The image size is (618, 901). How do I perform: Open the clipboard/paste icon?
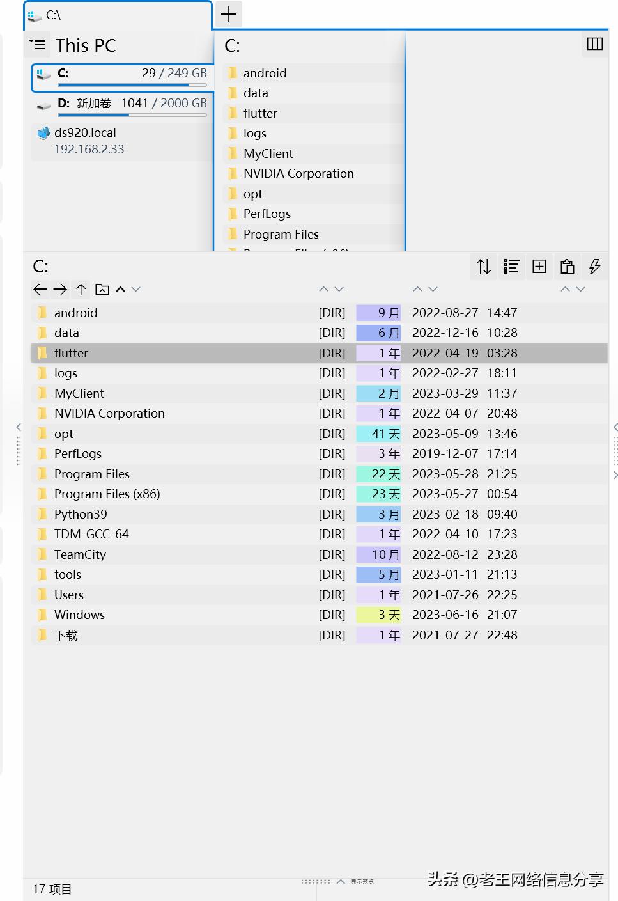pyautogui.click(x=567, y=267)
